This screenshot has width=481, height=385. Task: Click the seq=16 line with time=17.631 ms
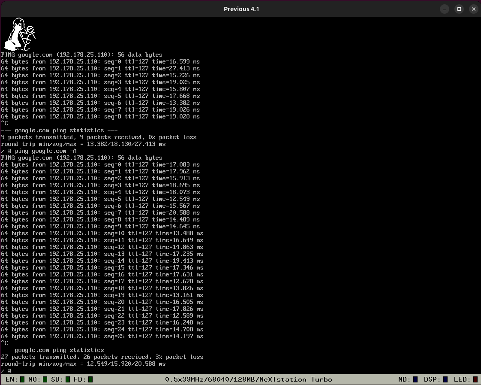coord(102,274)
